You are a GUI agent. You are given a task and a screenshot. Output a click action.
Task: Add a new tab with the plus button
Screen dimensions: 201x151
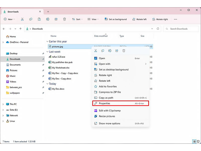click(x=48, y=12)
